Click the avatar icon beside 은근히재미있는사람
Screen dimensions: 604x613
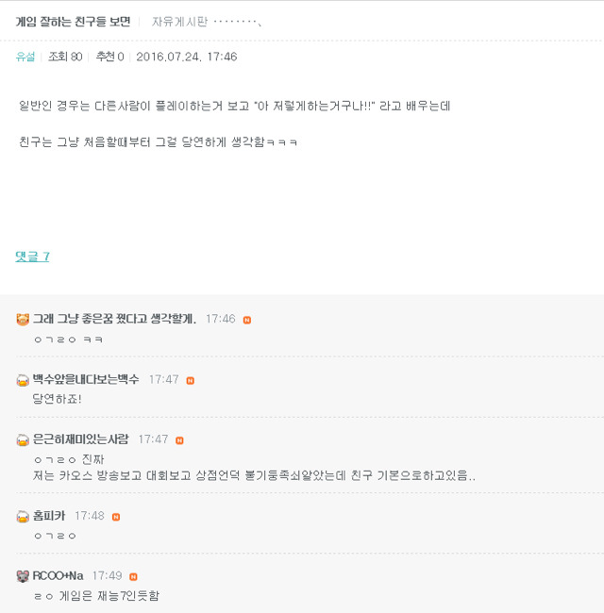[23, 440]
